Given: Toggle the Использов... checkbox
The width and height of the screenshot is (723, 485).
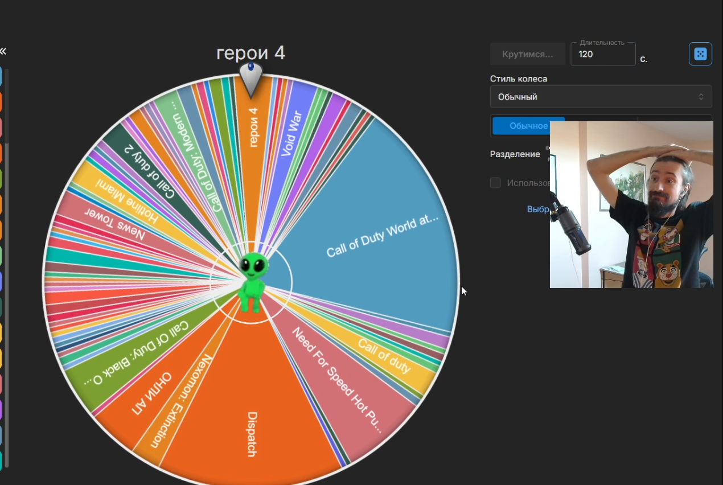Looking at the screenshot, I should coord(495,183).
